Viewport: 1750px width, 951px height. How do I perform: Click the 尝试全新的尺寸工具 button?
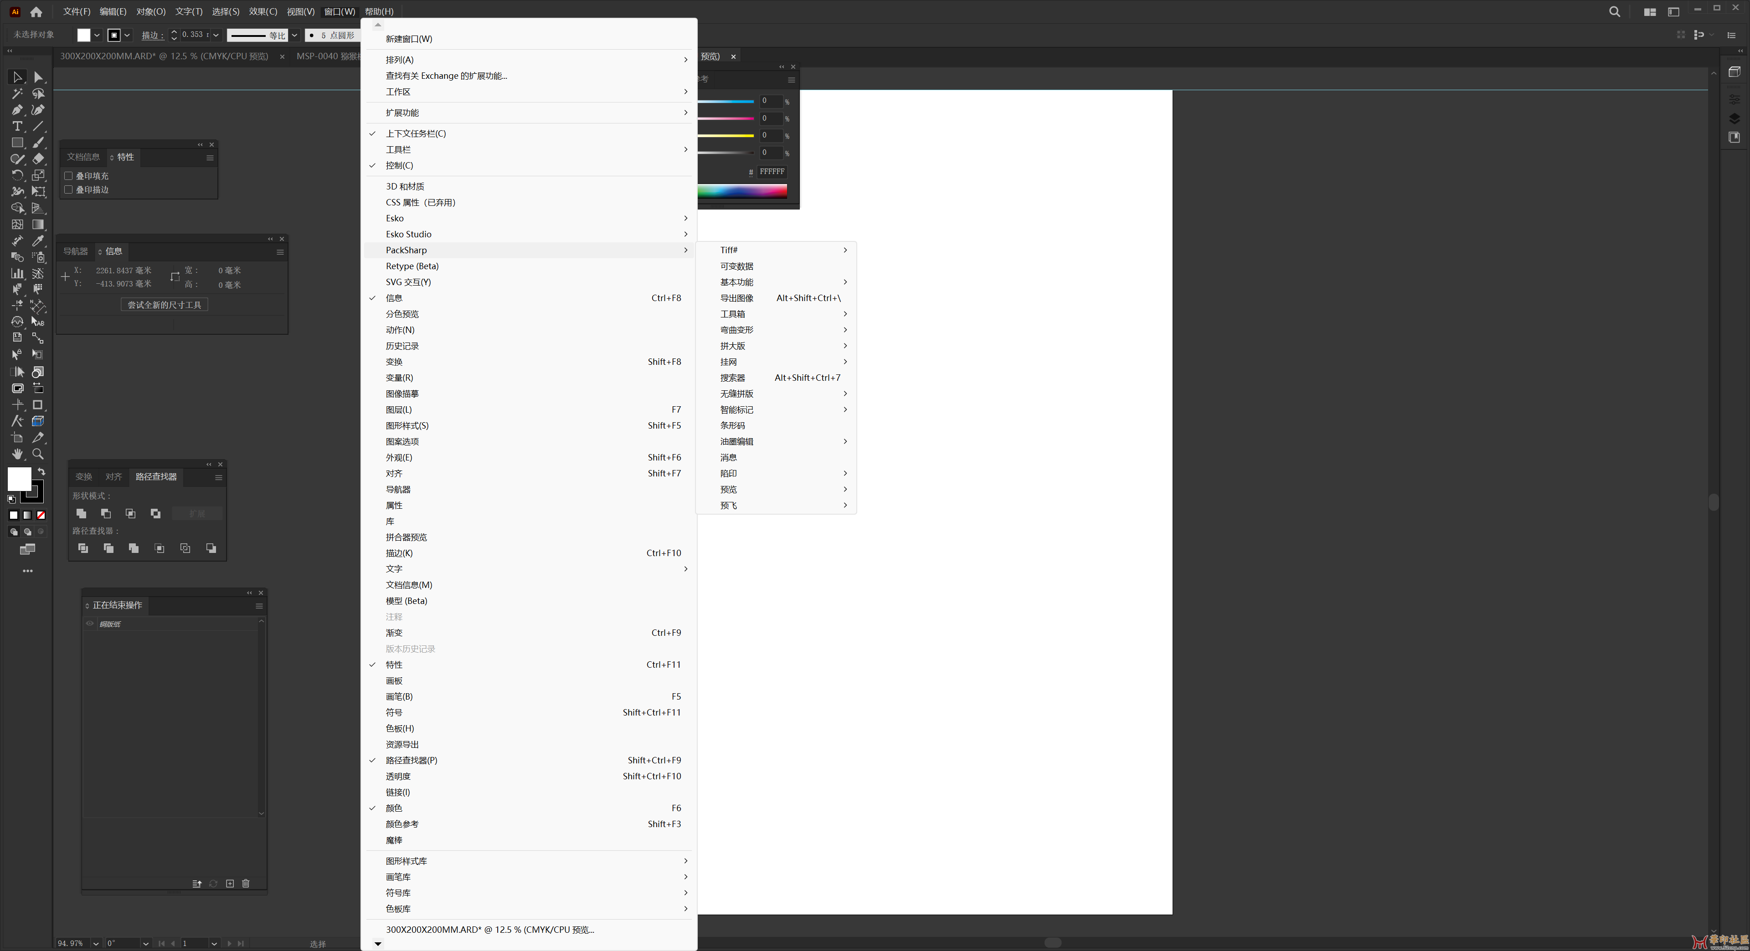pos(165,305)
